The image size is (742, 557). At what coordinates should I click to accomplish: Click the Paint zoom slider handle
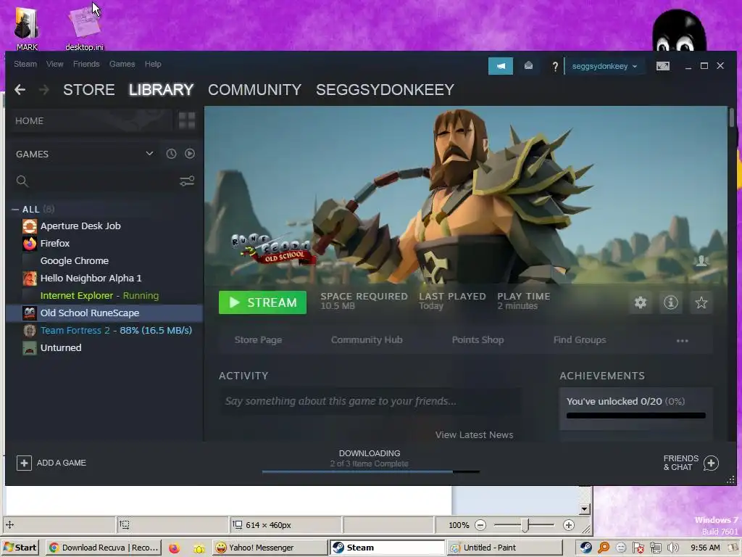pos(525,525)
